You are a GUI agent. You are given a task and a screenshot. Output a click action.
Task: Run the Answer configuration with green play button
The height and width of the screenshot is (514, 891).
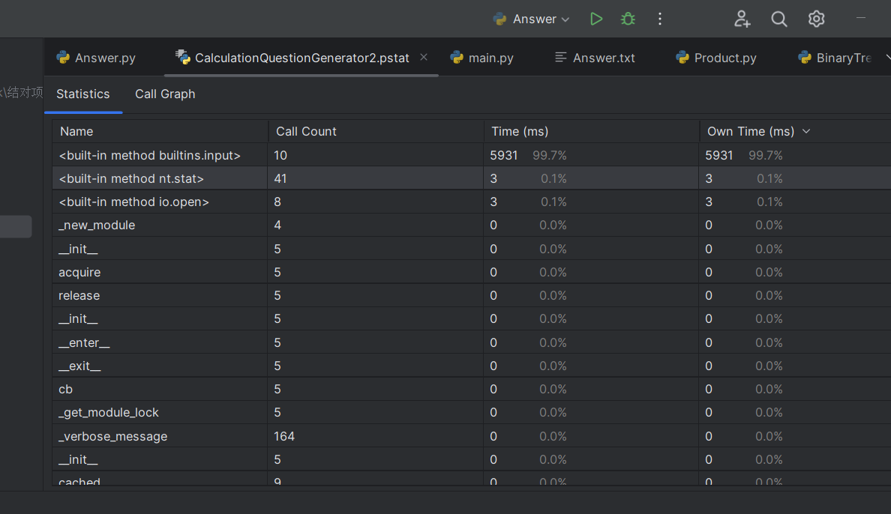point(596,19)
